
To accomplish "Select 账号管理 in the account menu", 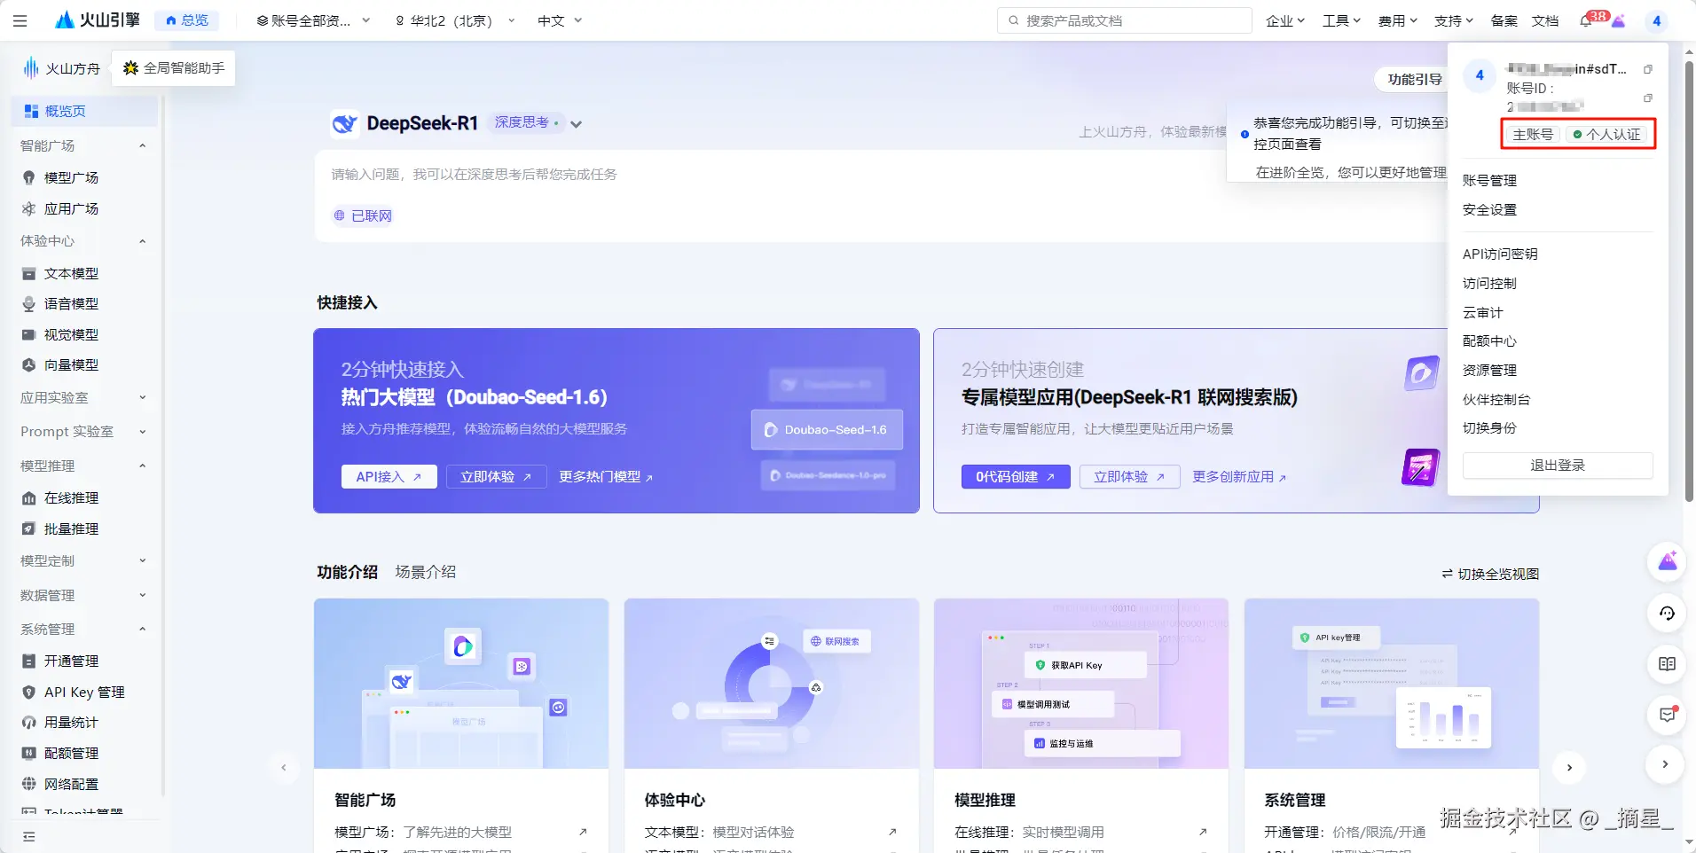I will pyautogui.click(x=1489, y=180).
